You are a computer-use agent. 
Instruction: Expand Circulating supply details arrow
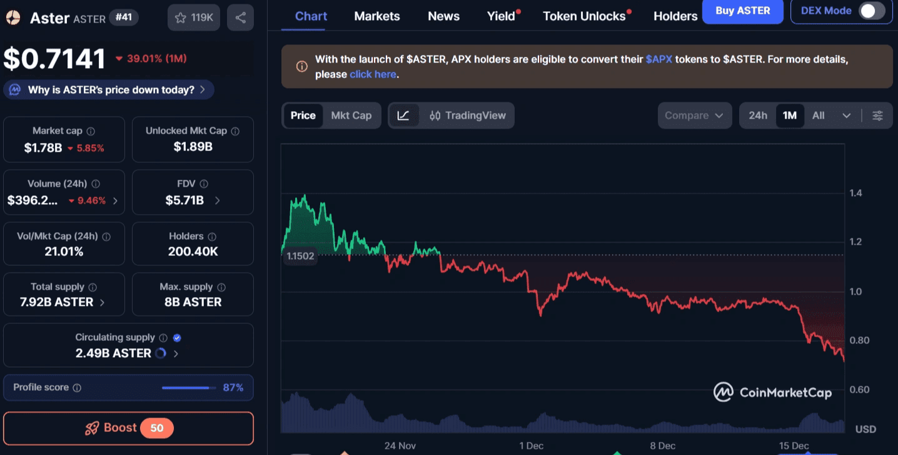[176, 353]
